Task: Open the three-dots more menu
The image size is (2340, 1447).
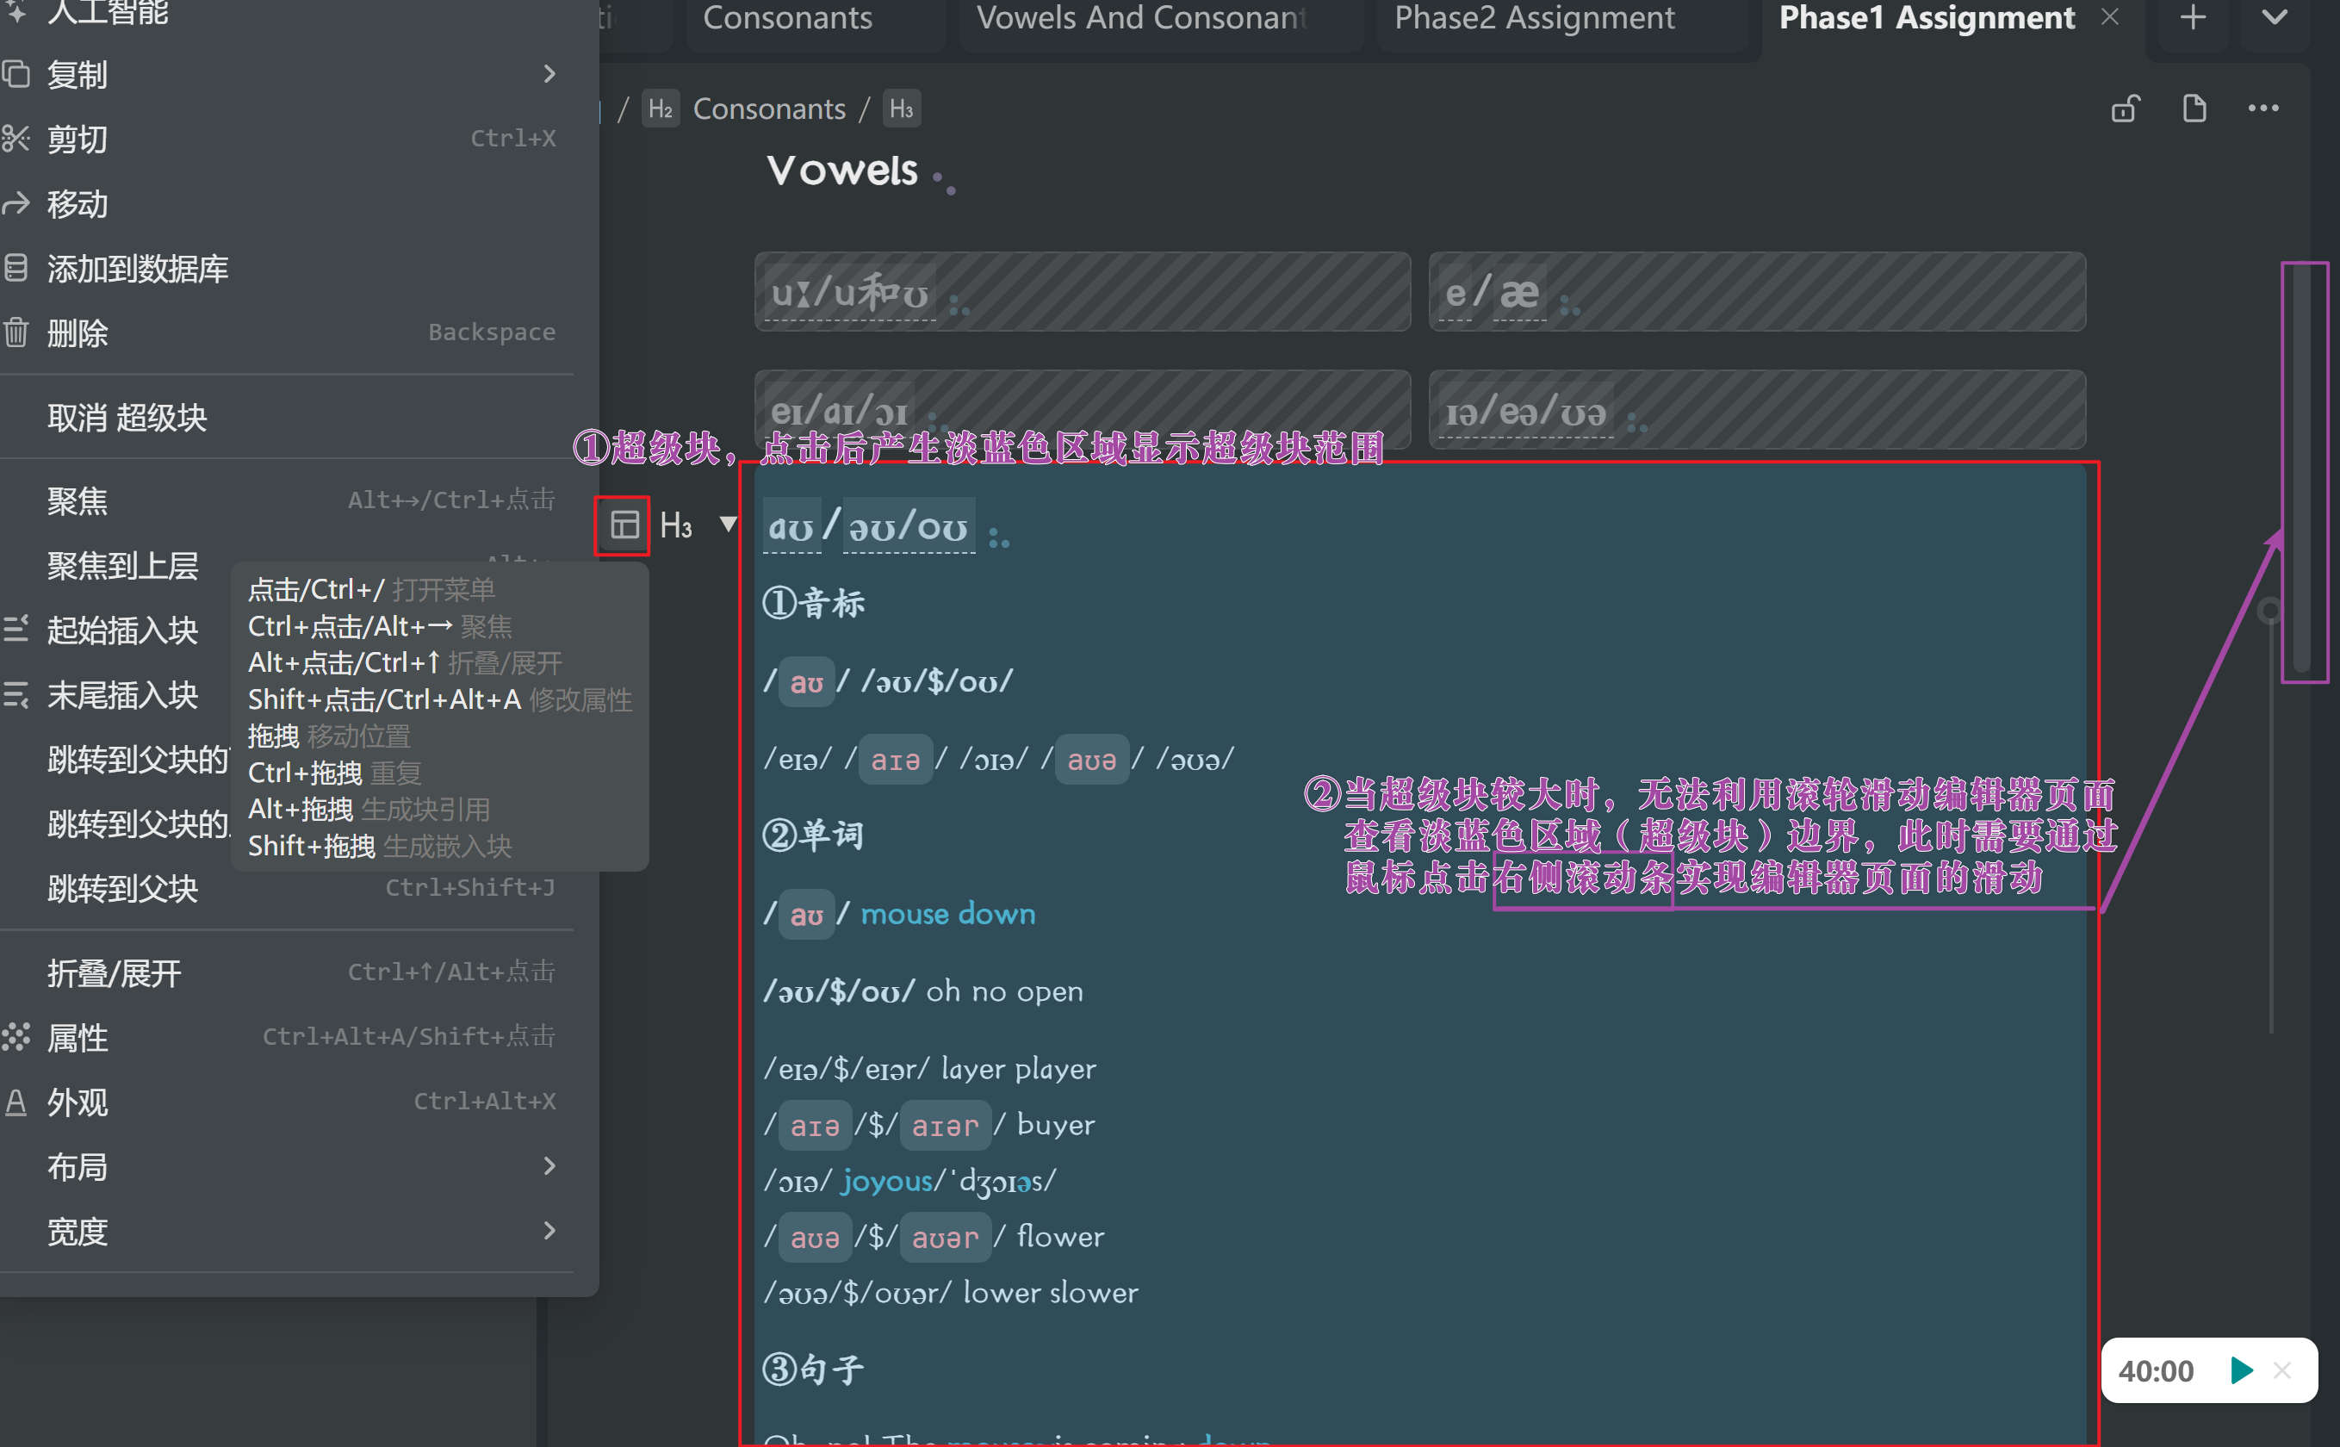Action: [2262, 109]
